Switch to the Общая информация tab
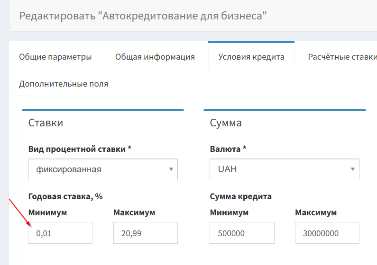This screenshot has height=265, width=377. click(x=155, y=57)
